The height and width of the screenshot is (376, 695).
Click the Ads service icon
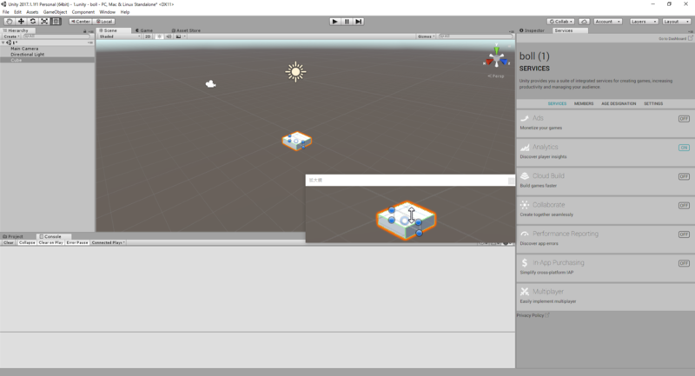pos(525,118)
